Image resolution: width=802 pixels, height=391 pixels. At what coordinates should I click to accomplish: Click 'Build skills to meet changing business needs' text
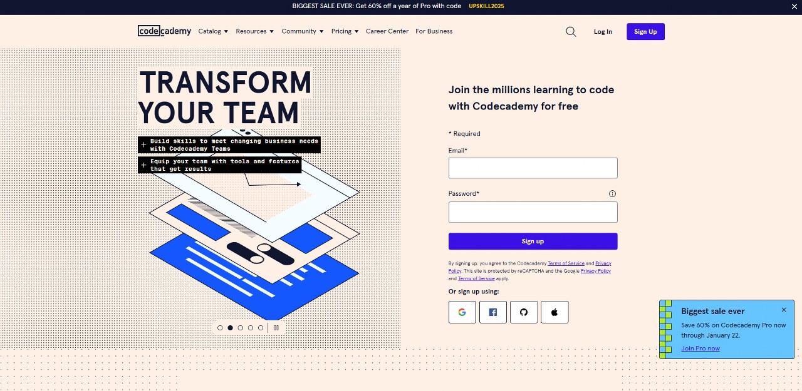coord(229,145)
